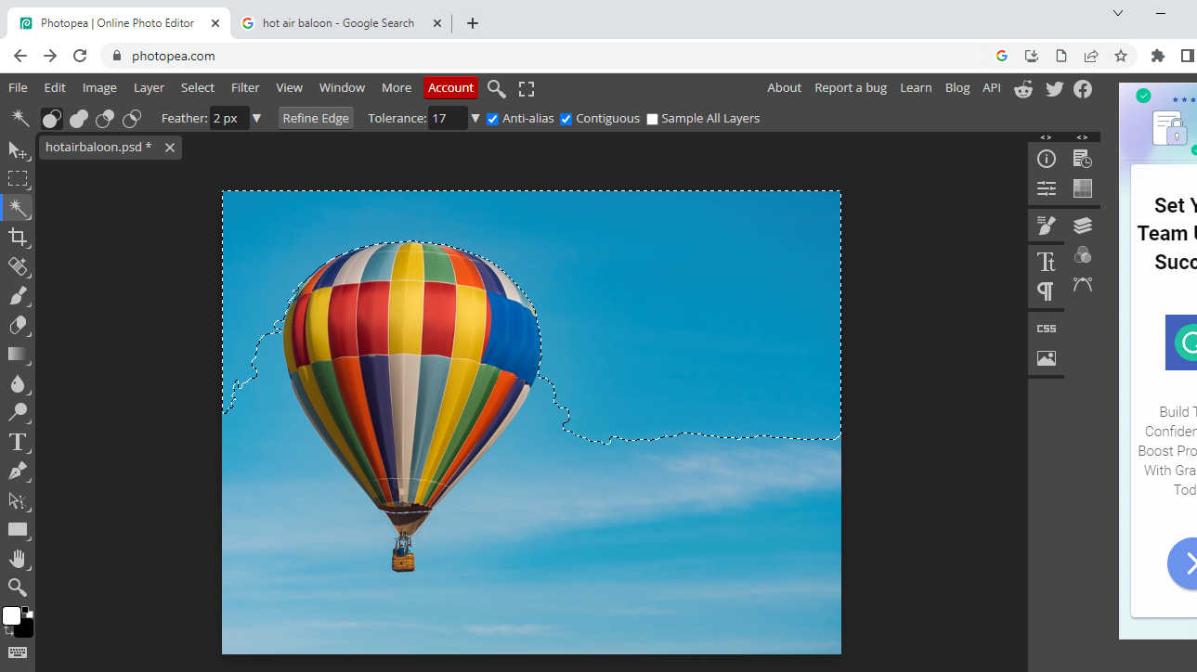Select the Hand tool
Image resolution: width=1197 pixels, height=672 pixels.
click(x=18, y=559)
